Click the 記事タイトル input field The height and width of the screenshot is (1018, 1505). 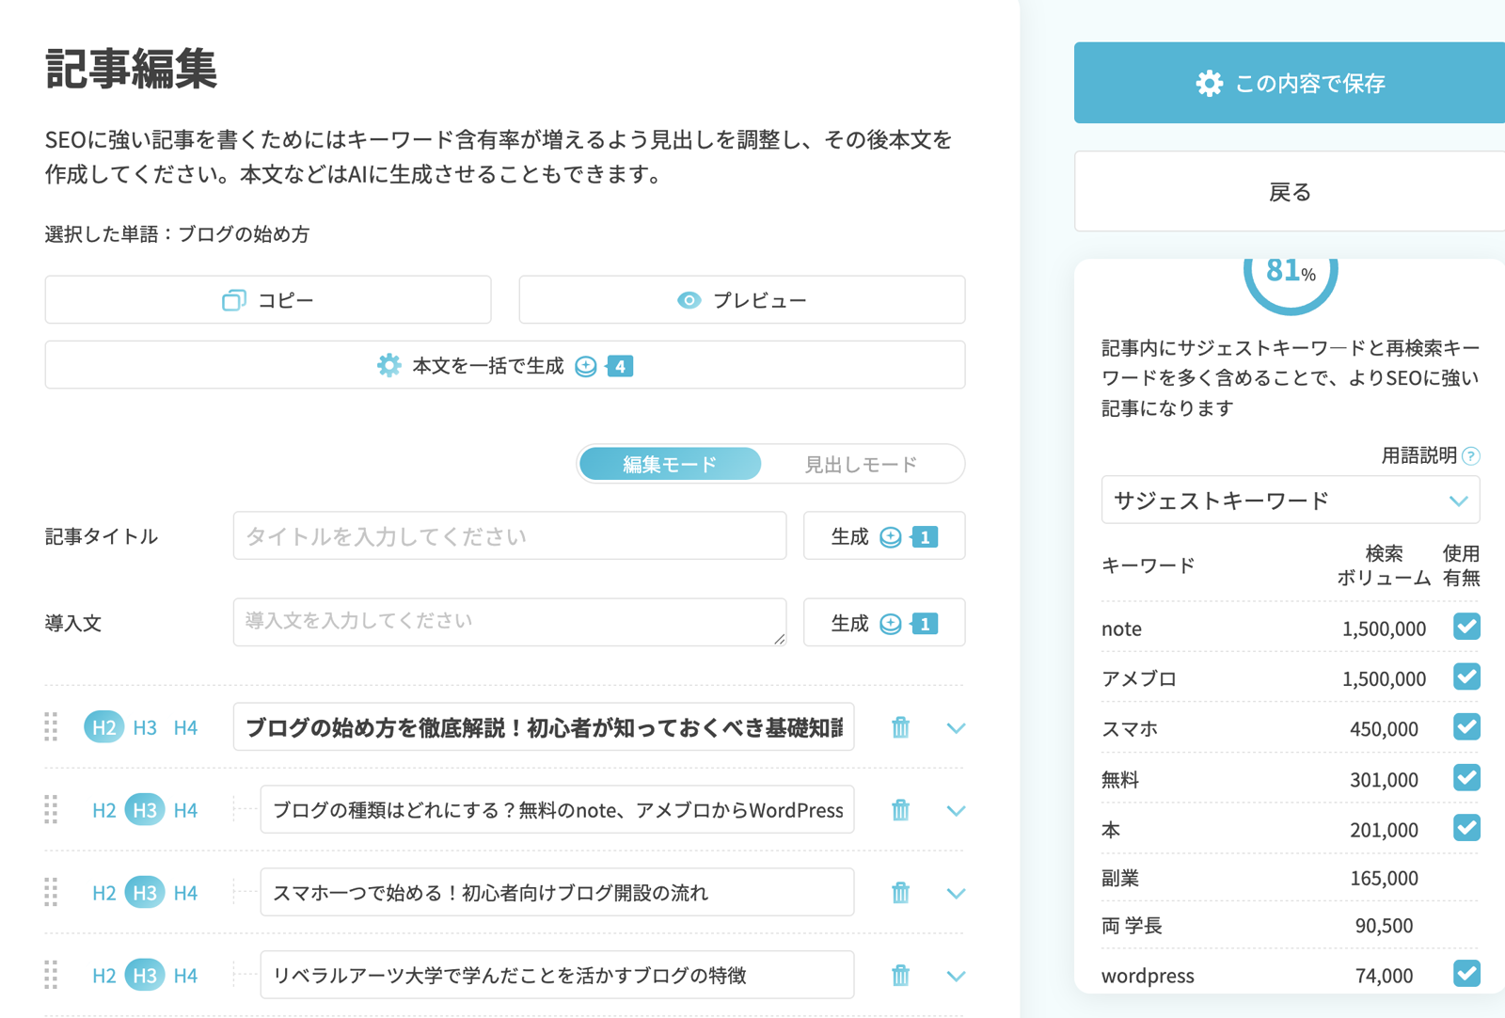(x=510, y=536)
